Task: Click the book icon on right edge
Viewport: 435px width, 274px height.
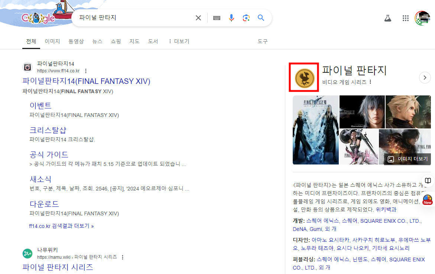Action: 428,180
